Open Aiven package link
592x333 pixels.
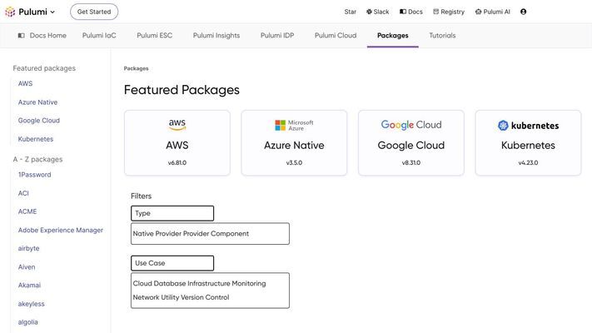[27, 267]
